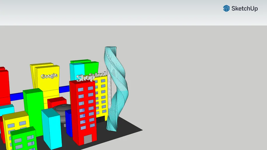Viewport: 267px width, 150px height.
Task: Click the blue horizontal bridge bar
Action: pyautogui.click(x=16, y=97)
